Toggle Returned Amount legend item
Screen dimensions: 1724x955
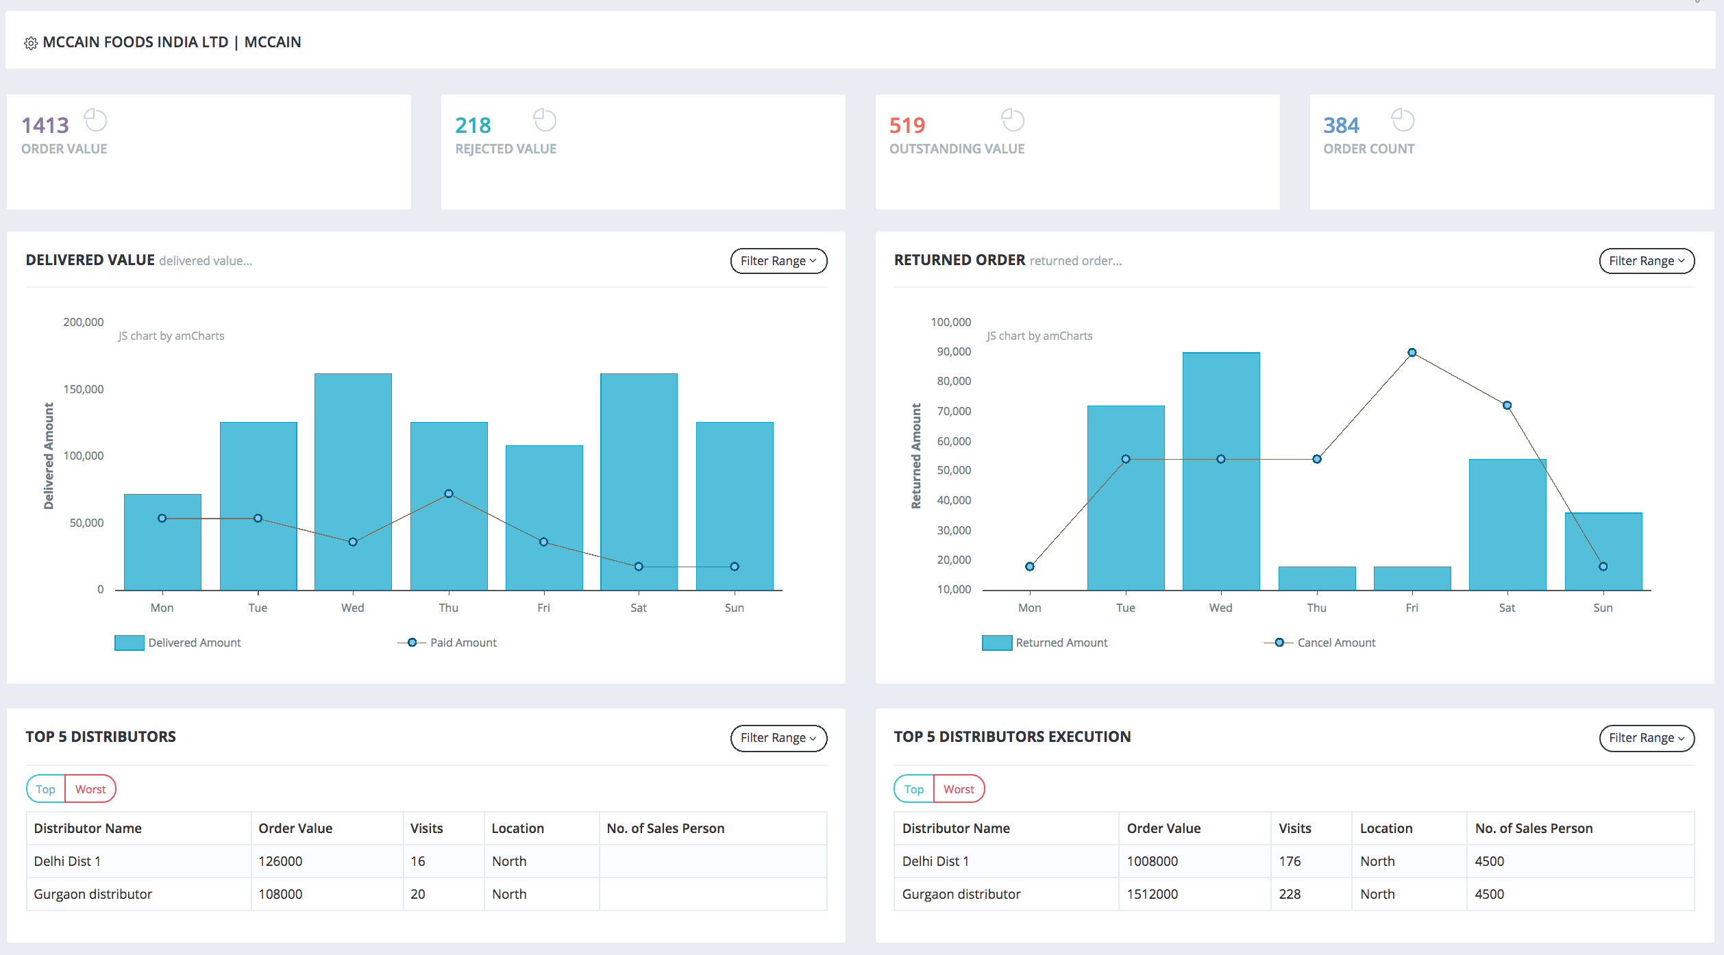[x=1045, y=643]
